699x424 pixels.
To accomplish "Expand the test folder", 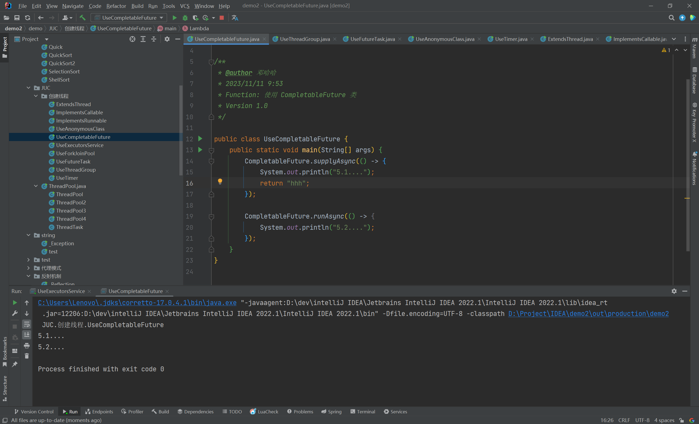I will 28,260.
